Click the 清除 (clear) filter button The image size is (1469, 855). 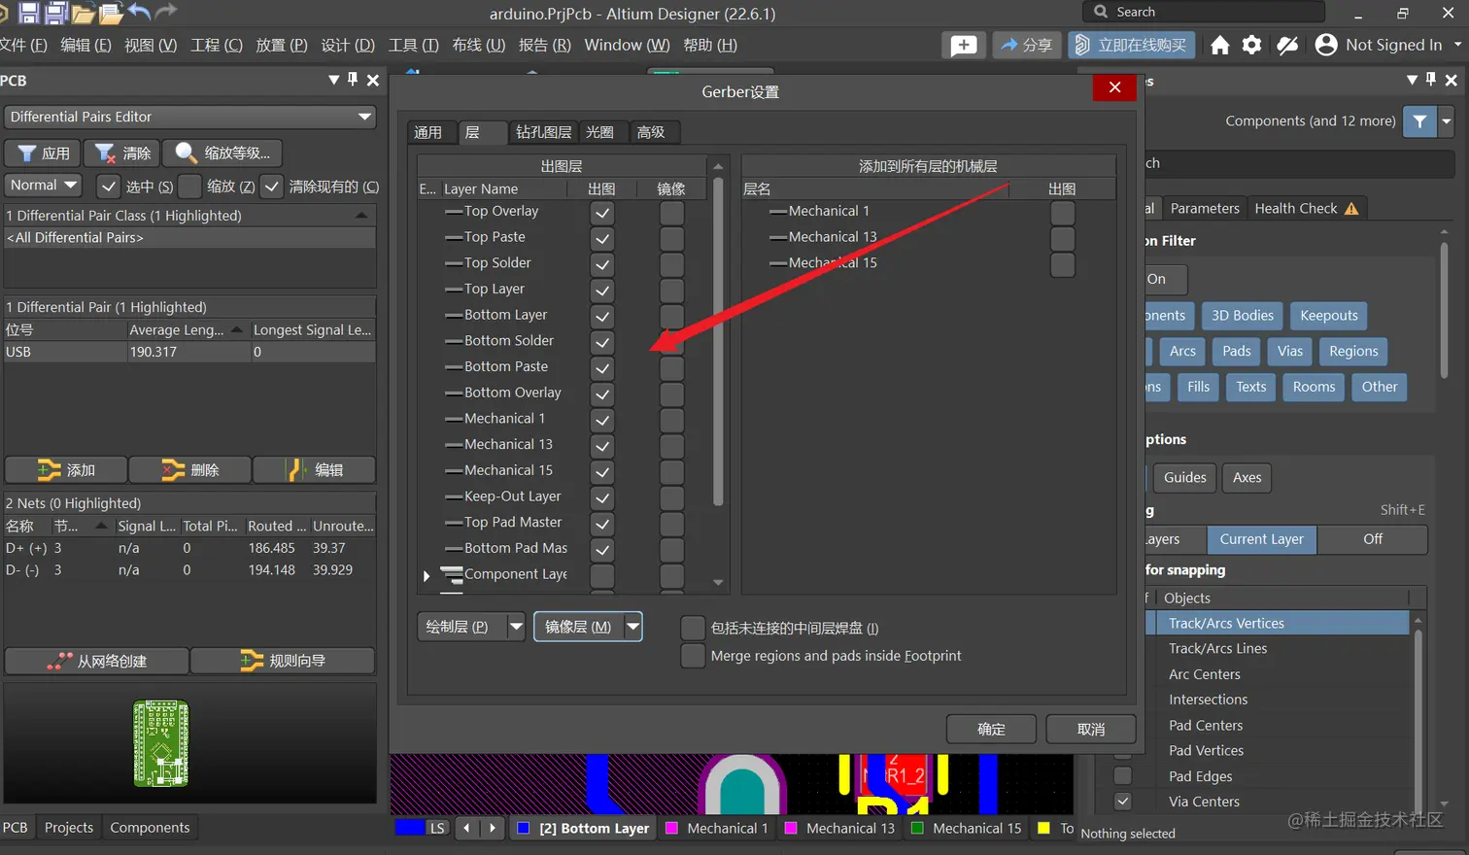[121, 153]
